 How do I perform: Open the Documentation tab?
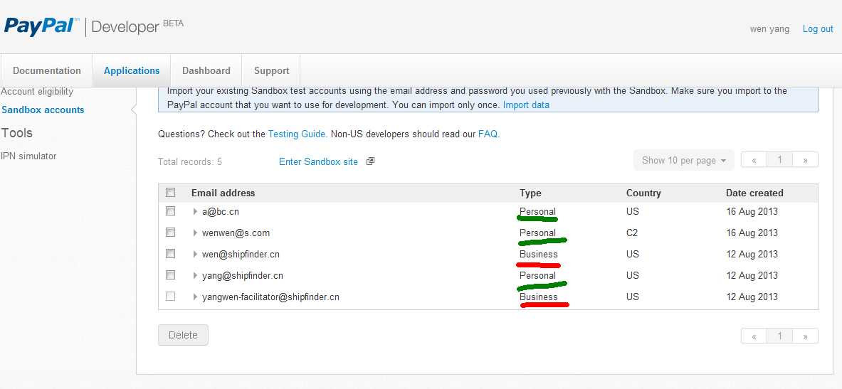coord(47,70)
